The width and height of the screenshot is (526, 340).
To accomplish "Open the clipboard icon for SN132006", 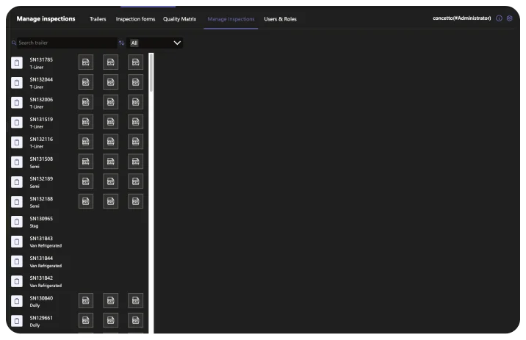I will tap(17, 102).
